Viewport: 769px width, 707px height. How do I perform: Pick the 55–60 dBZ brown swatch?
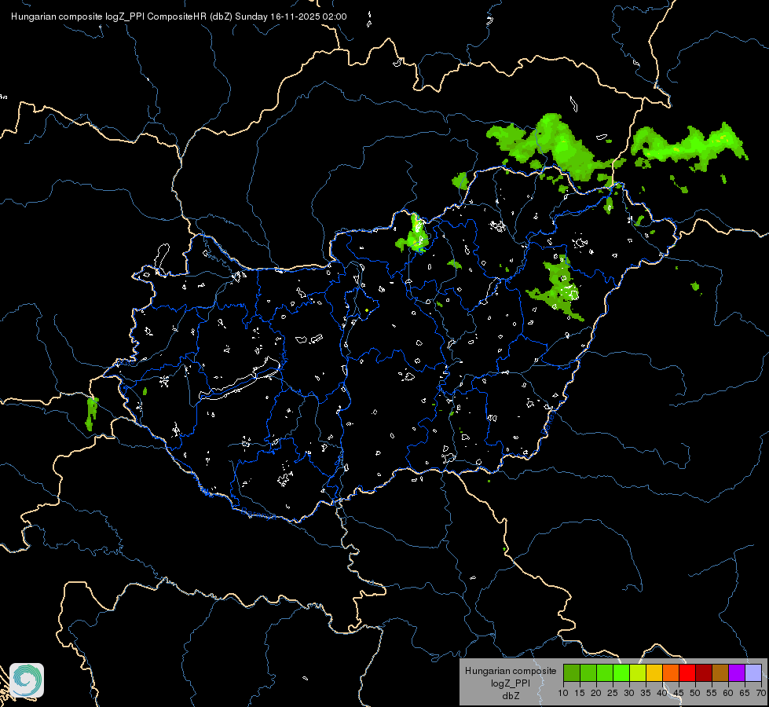(x=720, y=672)
